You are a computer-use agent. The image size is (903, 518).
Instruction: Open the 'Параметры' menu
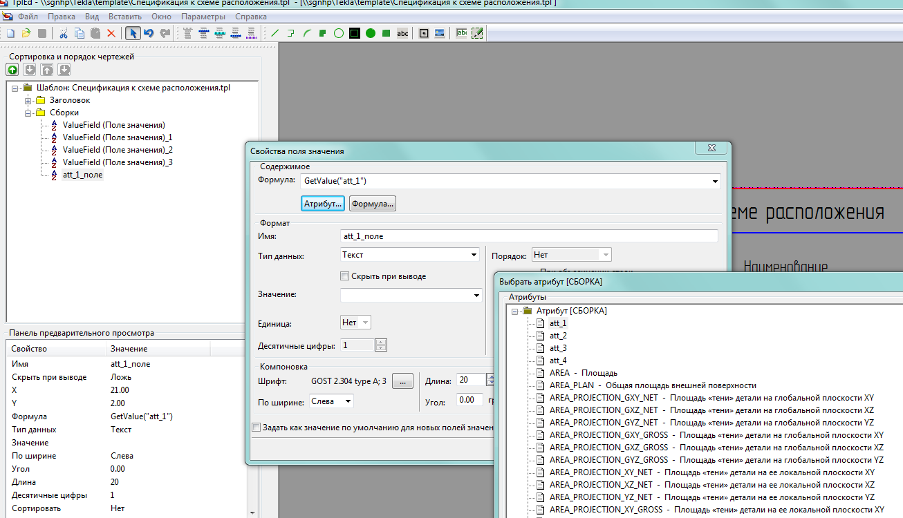[x=203, y=16]
